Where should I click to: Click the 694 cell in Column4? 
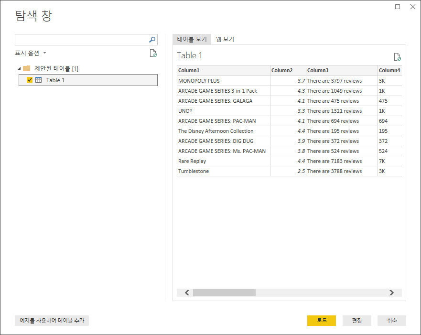(x=389, y=121)
